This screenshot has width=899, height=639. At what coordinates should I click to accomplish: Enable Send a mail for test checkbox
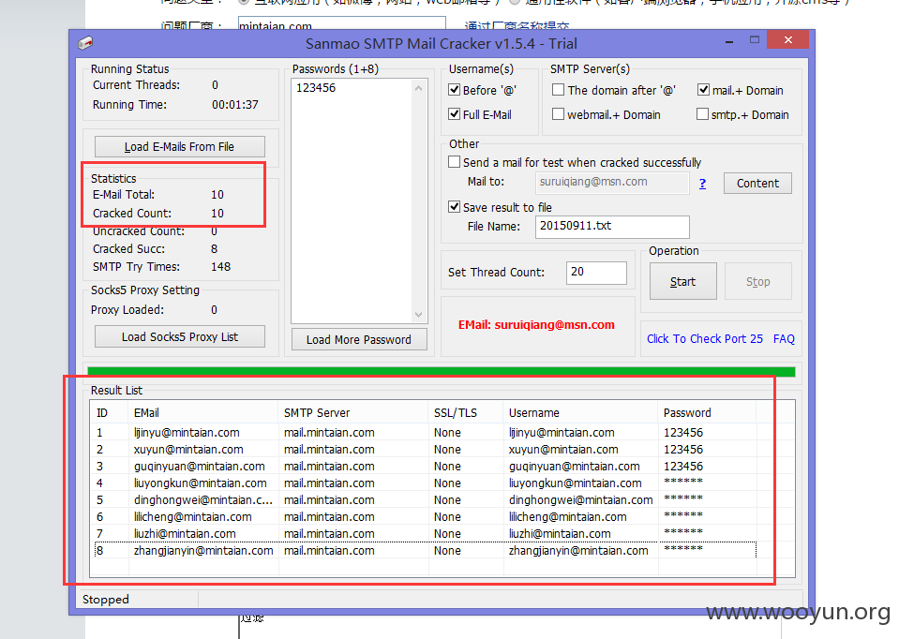pyautogui.click(x=454, y=162)
